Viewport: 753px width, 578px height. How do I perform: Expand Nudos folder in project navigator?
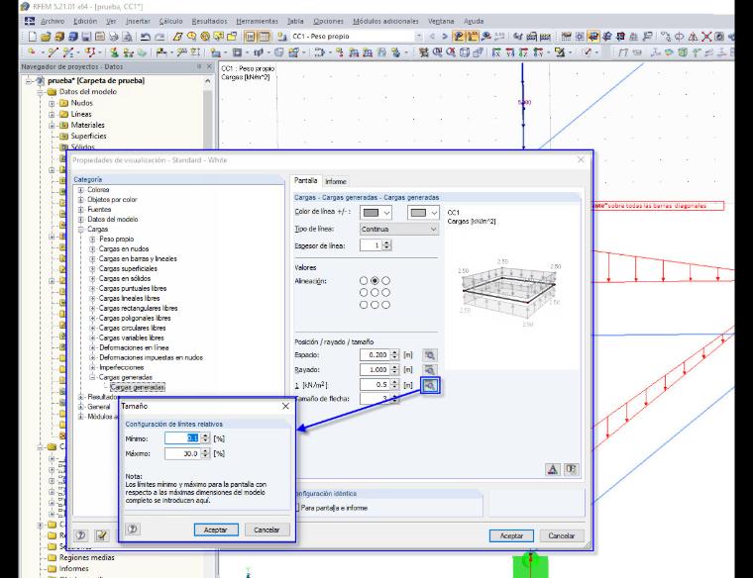coord(52,103)
